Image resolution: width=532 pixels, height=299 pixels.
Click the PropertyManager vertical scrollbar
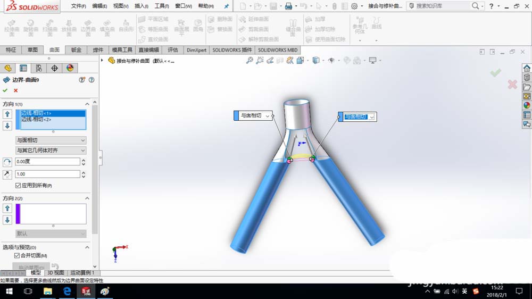click(95, 170)
